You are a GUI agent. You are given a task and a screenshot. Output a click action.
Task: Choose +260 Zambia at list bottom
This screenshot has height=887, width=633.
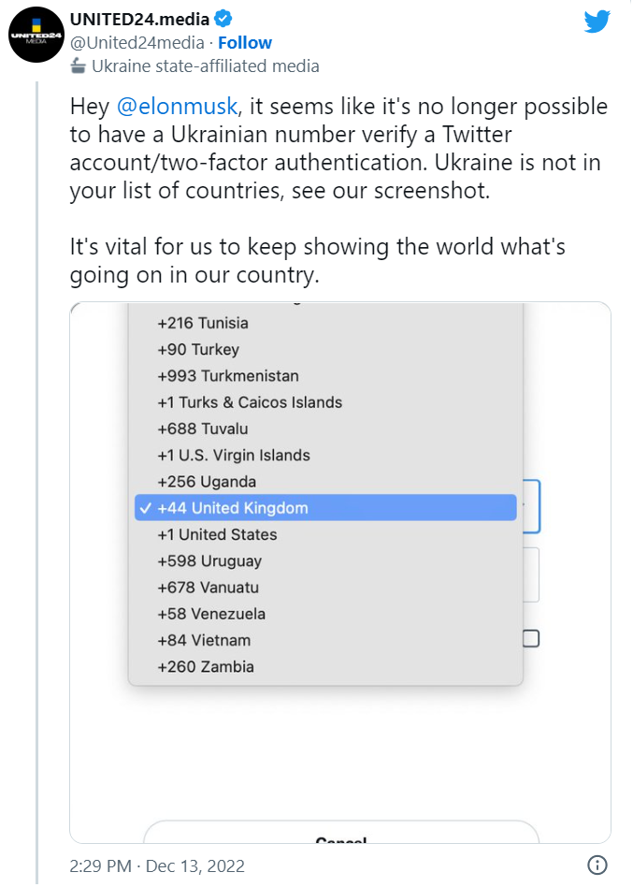click(x=206, y=667)
